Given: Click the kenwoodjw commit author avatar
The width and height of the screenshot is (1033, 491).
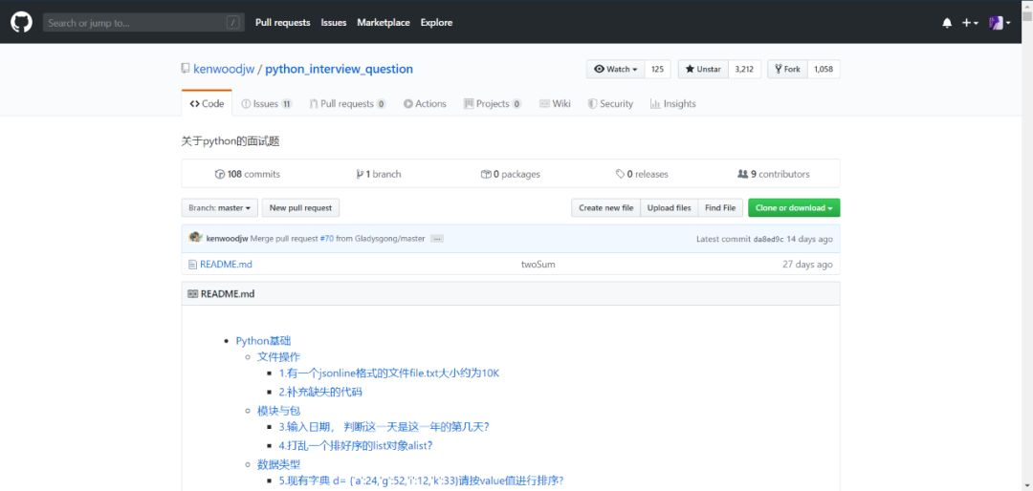Looking at the screenshot, I should 195,238.
